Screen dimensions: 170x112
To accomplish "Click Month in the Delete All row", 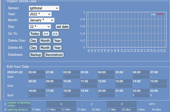I will [x=45, y=48].
